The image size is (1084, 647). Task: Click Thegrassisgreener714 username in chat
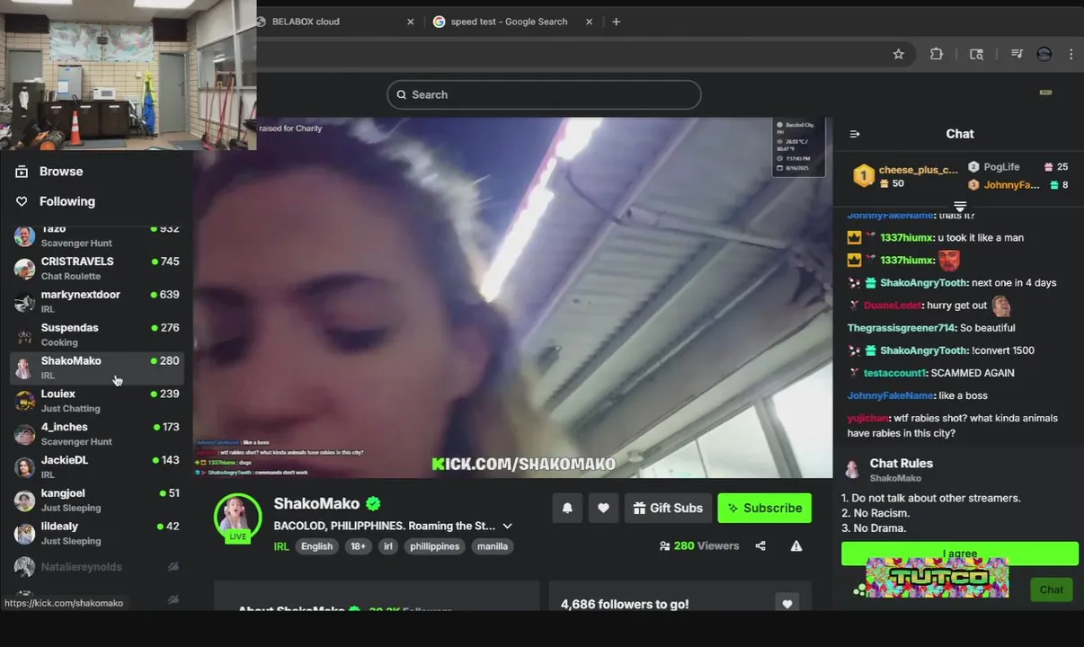(x=902, y=328)
